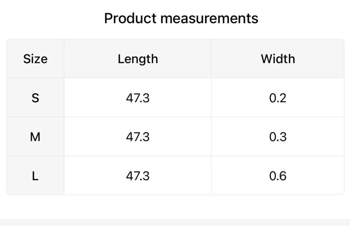This screenshot has width=350, height=226.
Task: Click the M size row label
Action: 35,137
